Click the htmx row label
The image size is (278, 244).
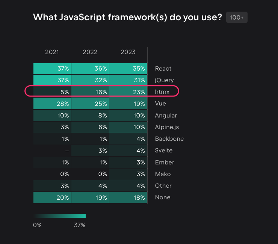pos(162,92)
